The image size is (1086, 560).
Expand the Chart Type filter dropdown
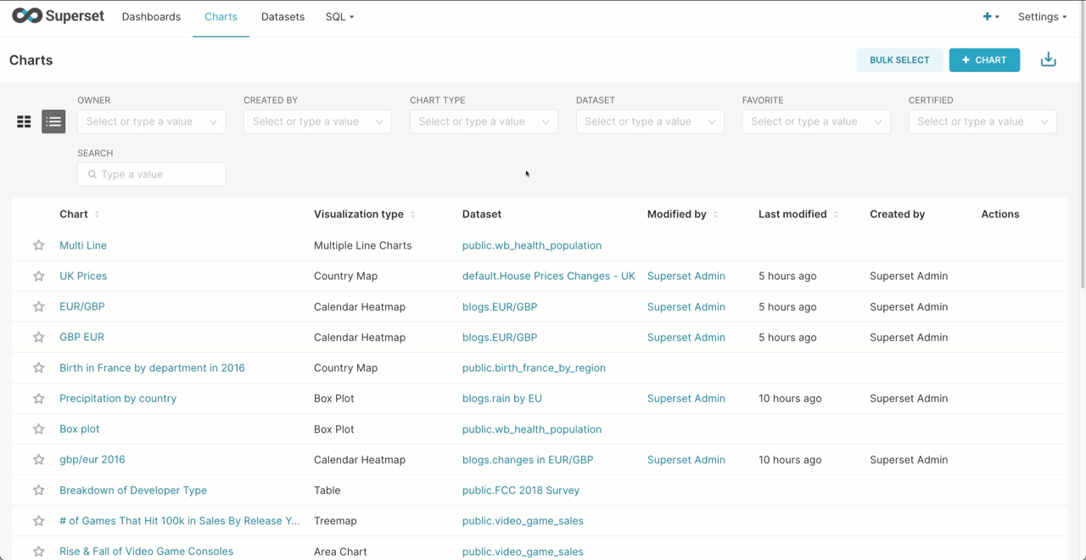coord(484,121)
